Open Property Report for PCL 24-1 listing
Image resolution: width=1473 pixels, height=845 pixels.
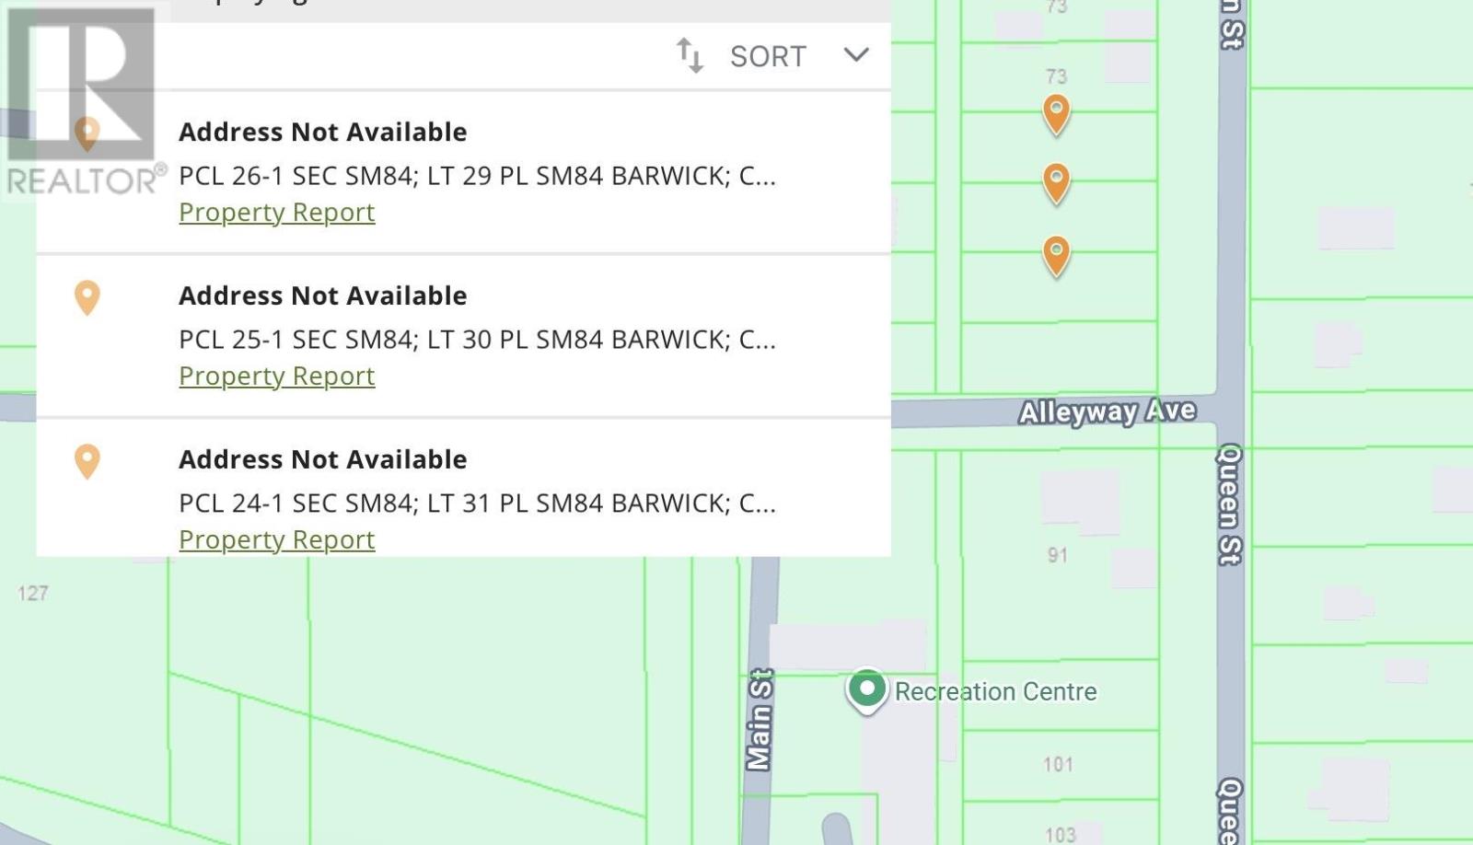coord(276,539)
